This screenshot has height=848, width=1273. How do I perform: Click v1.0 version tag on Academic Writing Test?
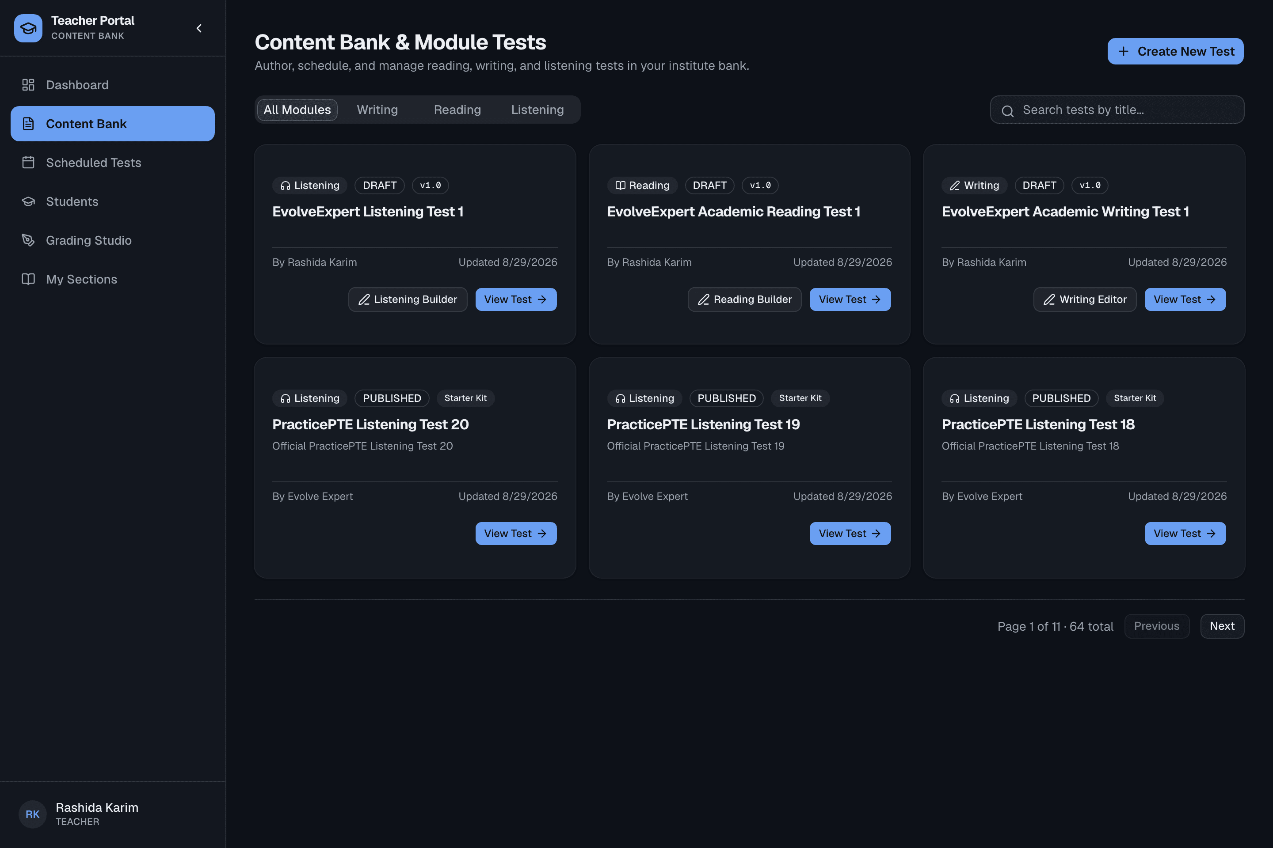click(x=1090, y=185)
